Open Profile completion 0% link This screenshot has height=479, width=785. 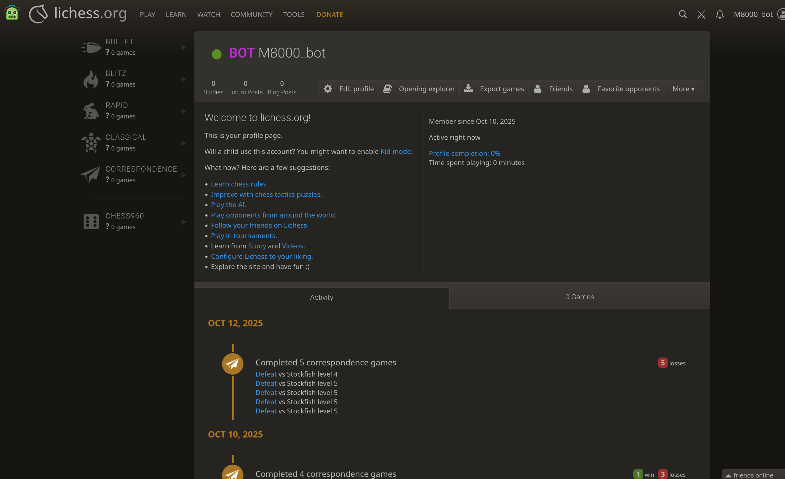[464, 153]
